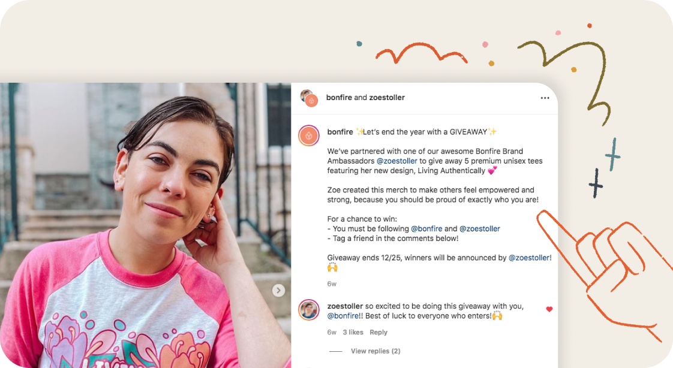Click bonfire username at caption start

click(340, 132)
